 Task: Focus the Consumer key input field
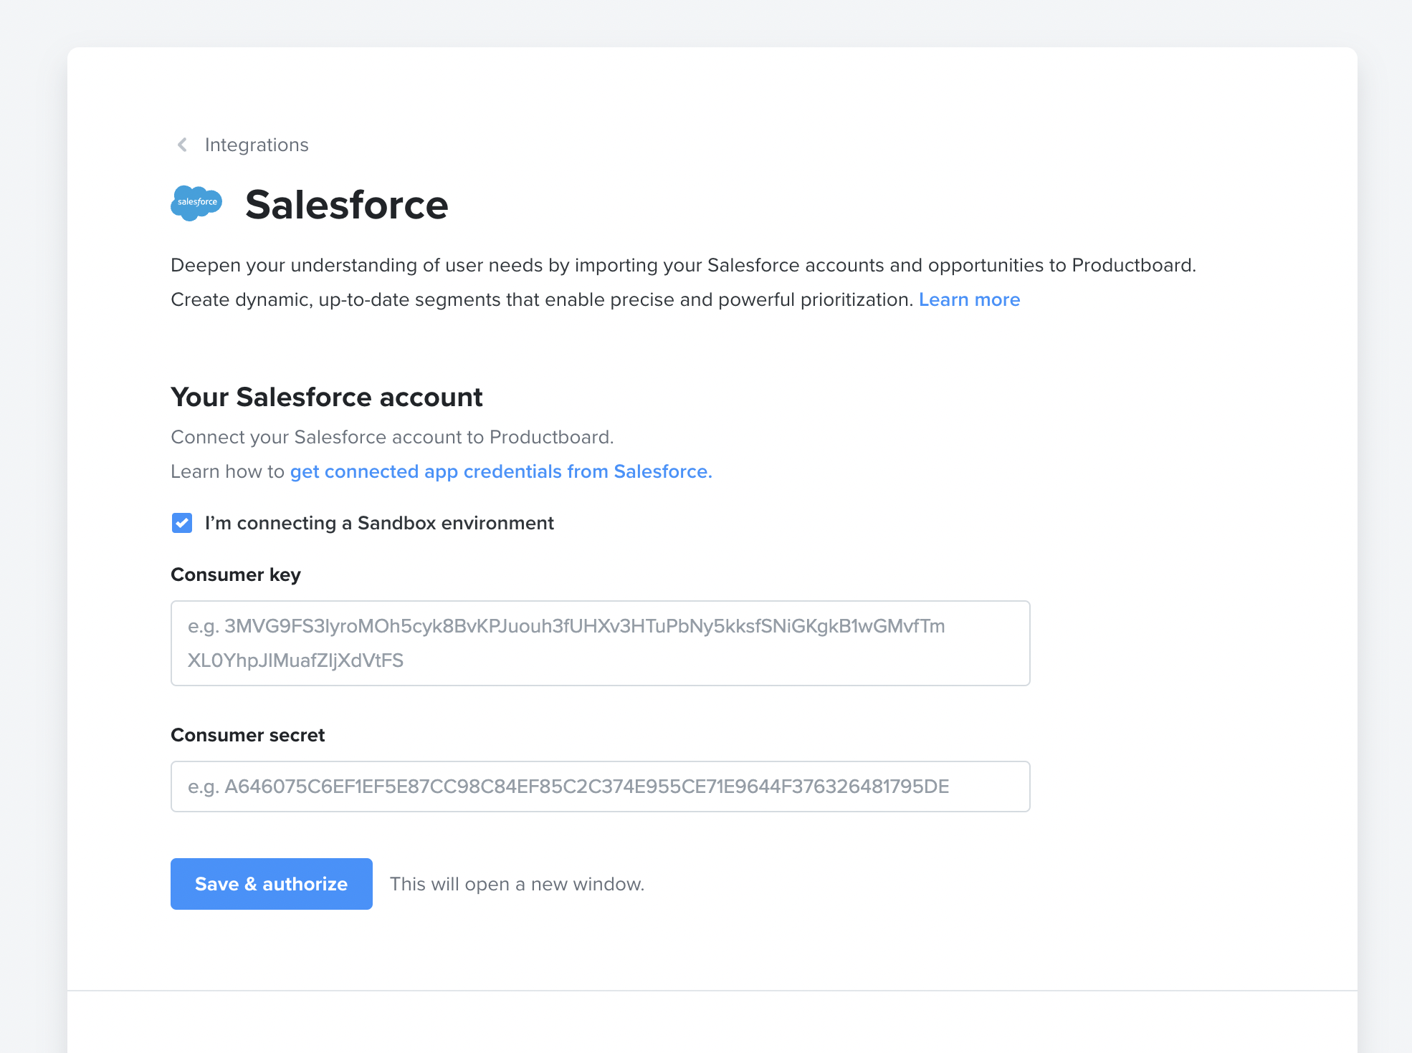(601, 643)
